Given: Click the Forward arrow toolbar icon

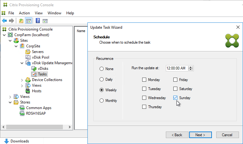Looking at the screenshot, I should pyautogui.click(x=12, y=21).
